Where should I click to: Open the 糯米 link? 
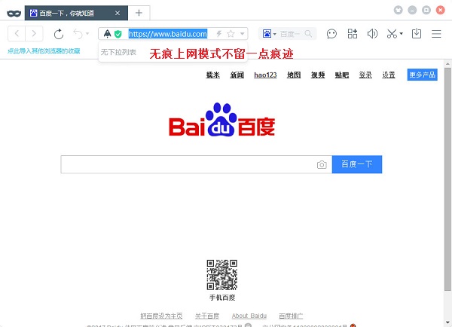[x=212, y=75]
